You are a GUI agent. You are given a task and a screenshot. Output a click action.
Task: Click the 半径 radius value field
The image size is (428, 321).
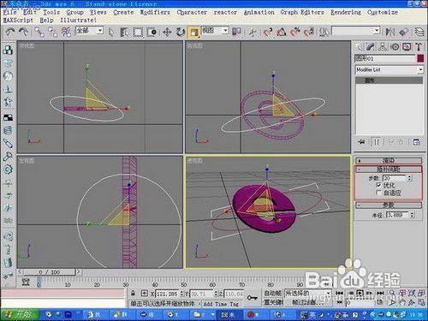[398, 215]
